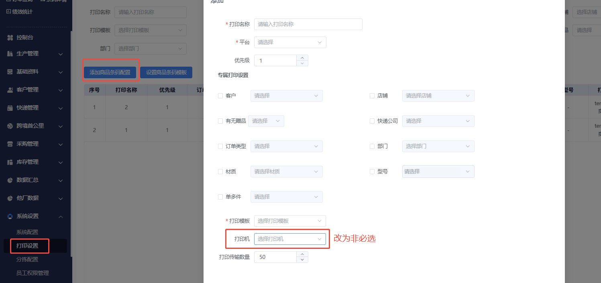Click the 序号 column header

pos(95,90)
